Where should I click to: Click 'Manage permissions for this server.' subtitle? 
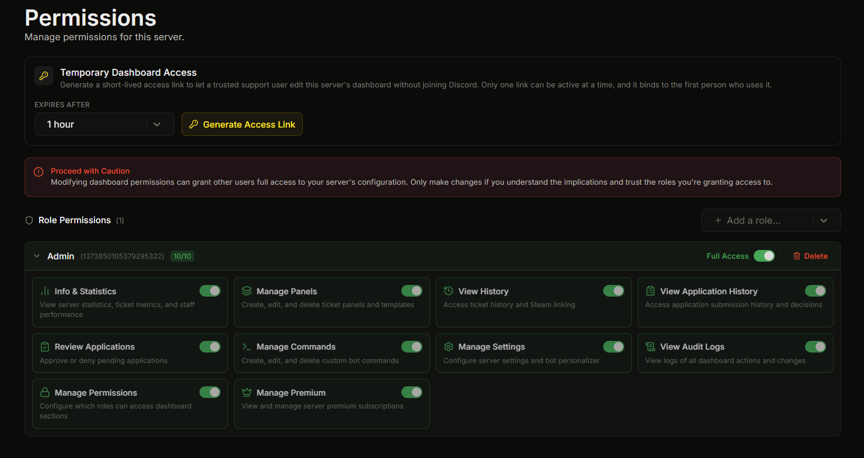pos(104,37)
